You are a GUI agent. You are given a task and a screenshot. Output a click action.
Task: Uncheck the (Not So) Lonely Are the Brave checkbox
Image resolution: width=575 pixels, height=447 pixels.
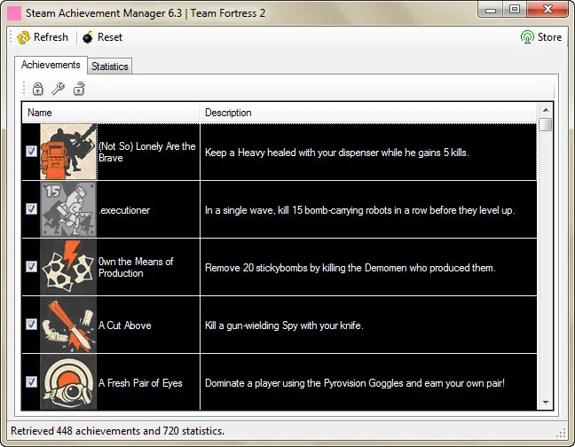(x=32, y=152)
